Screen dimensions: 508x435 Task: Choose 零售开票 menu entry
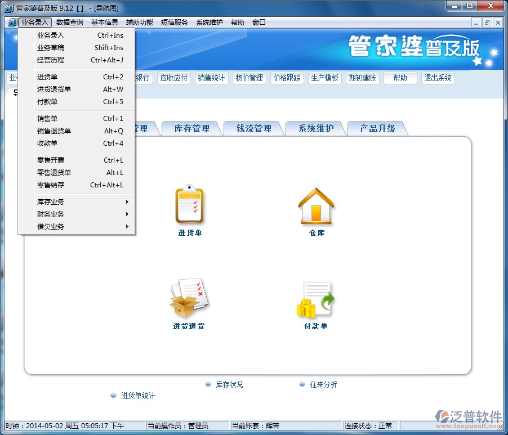[x=80, y=160]
